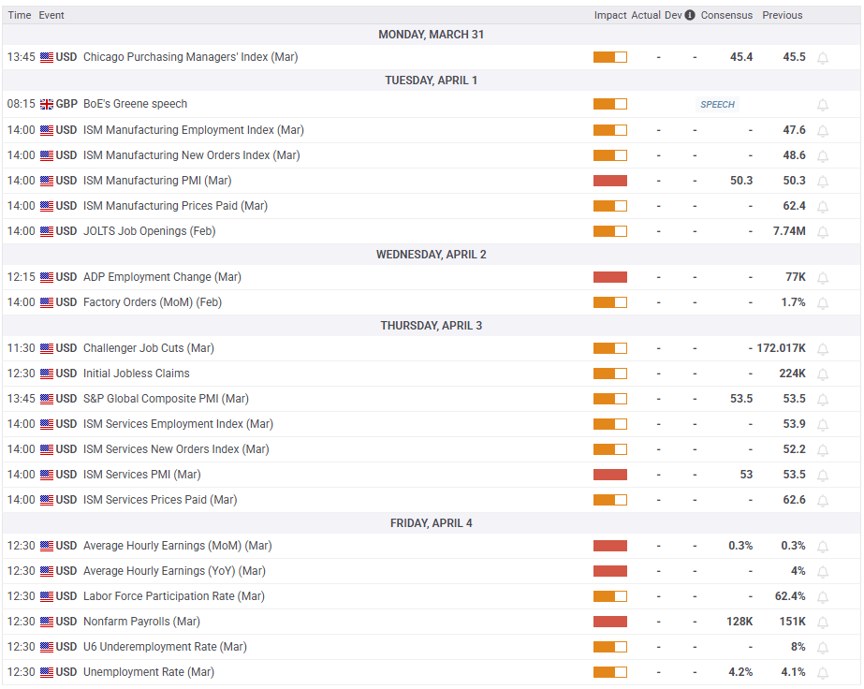Open Unemployment Rate (Mar) event
The image size is (864, 689).
(148, 672)
